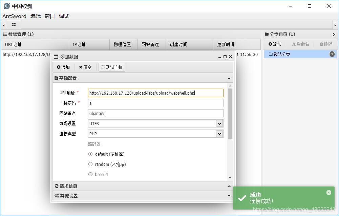Click the dialog scrollbar down arrow

230,178
